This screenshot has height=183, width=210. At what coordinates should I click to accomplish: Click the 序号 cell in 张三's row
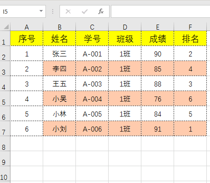27,53
